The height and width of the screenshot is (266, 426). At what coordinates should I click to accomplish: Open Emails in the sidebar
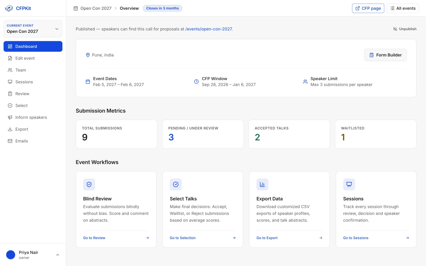pyautogui.click(x=33, y=141)
